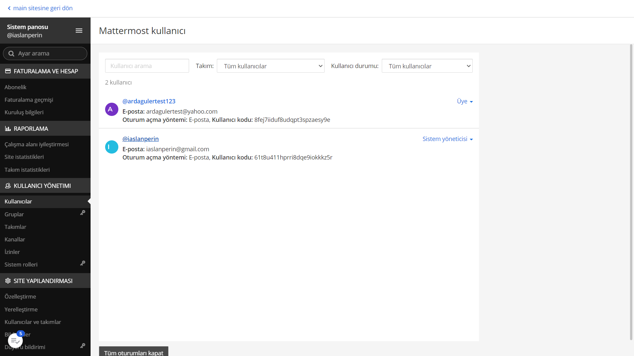
Task: Click the purple A avatar for ardagulertest123
Action: click(x=111, y=109)
